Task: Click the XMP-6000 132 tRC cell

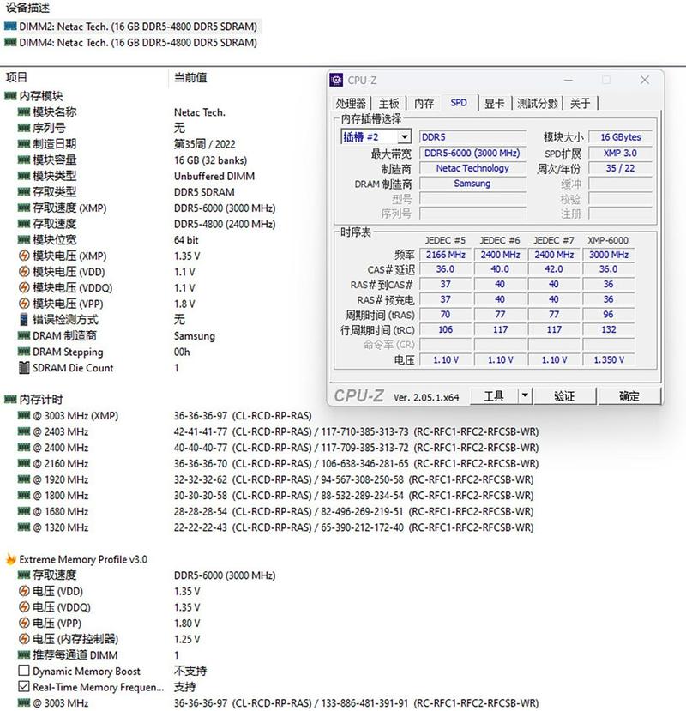Action: [x=609, y=329]
